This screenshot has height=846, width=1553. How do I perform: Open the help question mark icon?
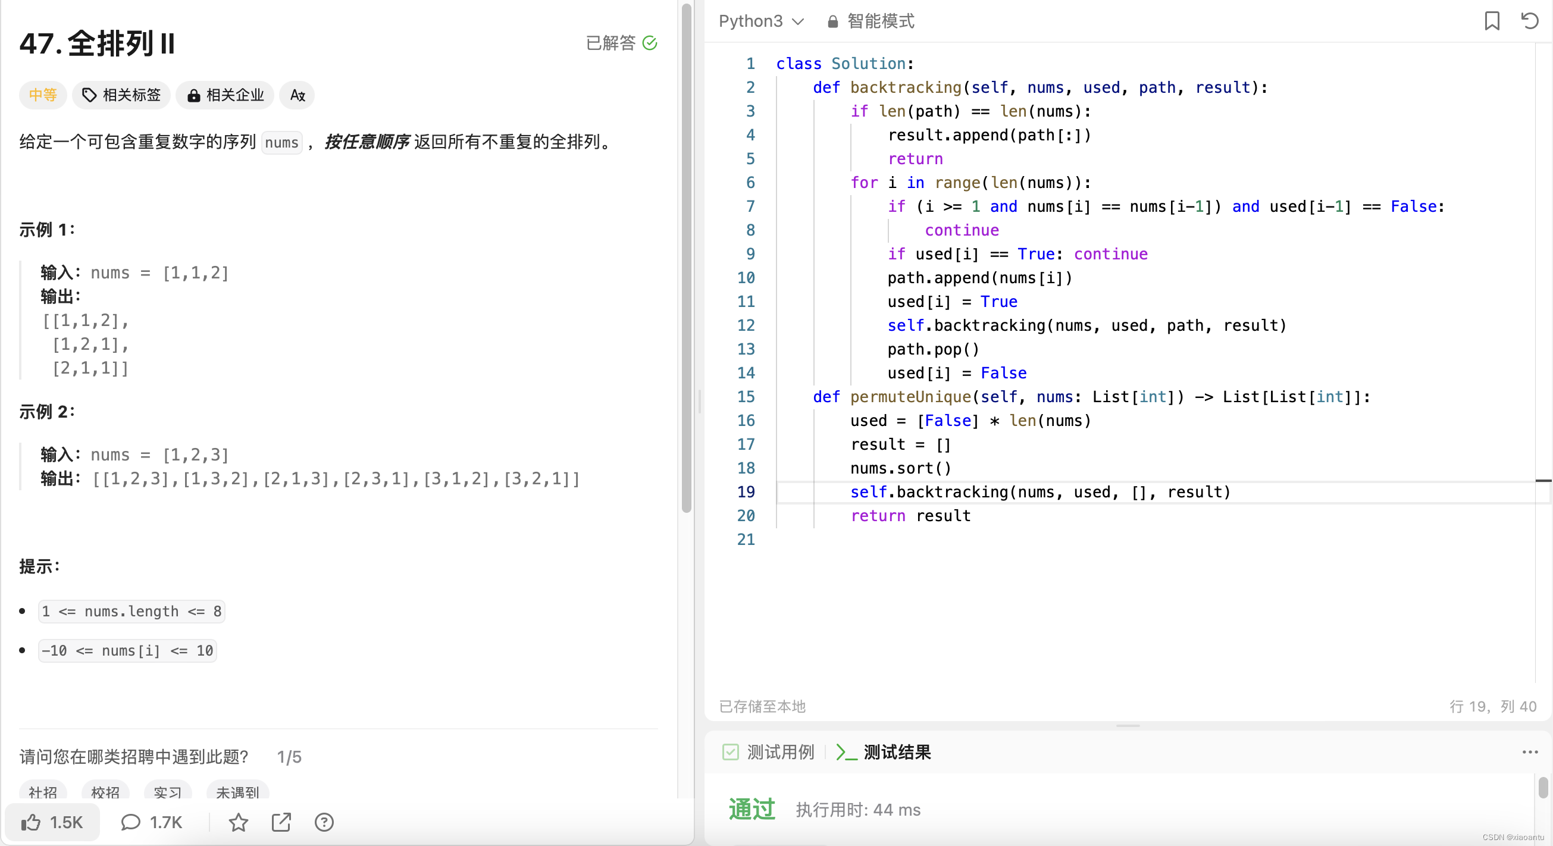point(324,822)
